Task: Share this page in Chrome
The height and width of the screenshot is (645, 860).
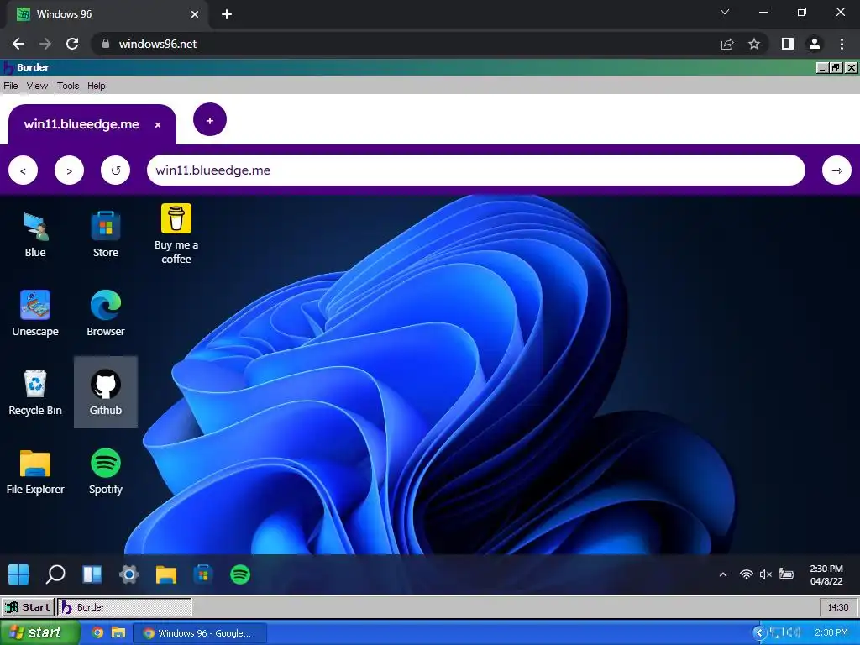Action: [727, 44]
